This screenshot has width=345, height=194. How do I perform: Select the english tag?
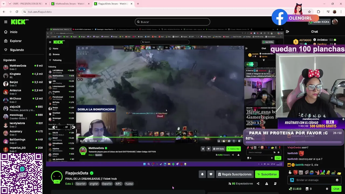point(94,184)
